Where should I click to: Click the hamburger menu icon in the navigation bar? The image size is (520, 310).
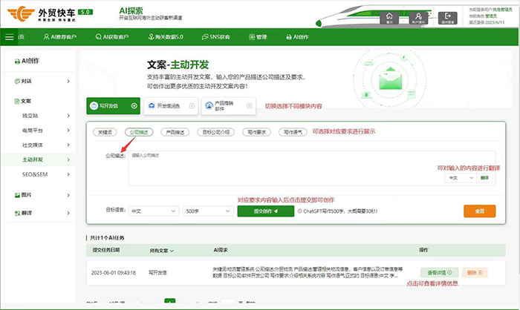click(x=10, y=36)
